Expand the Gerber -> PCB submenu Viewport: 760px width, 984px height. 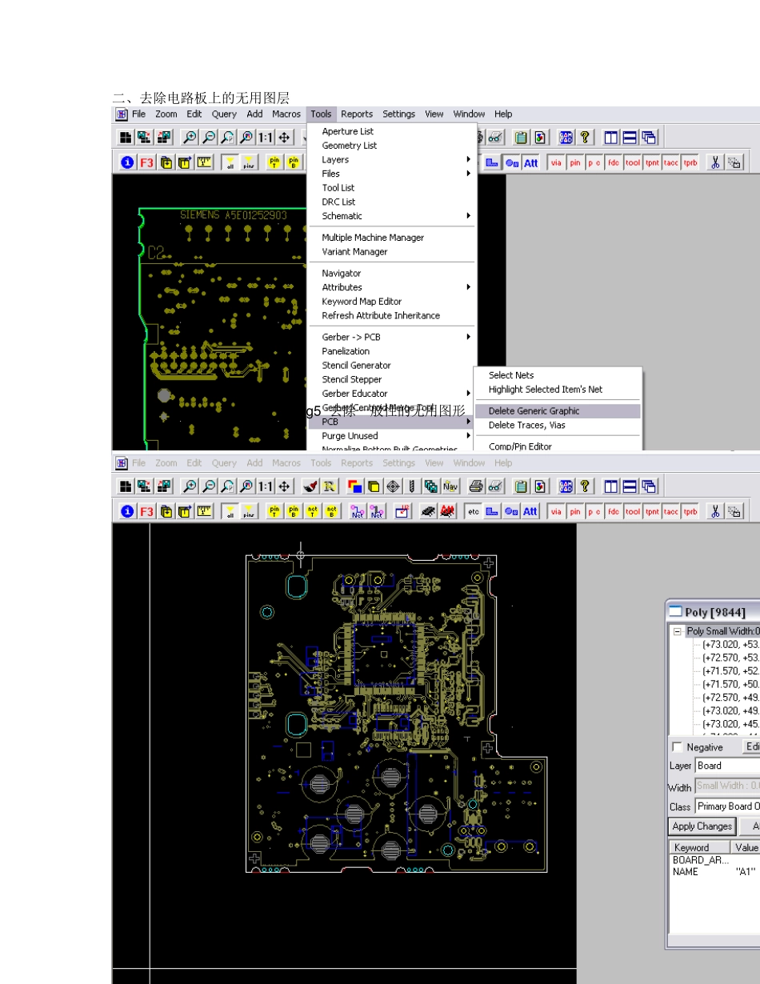pos(392,337)
